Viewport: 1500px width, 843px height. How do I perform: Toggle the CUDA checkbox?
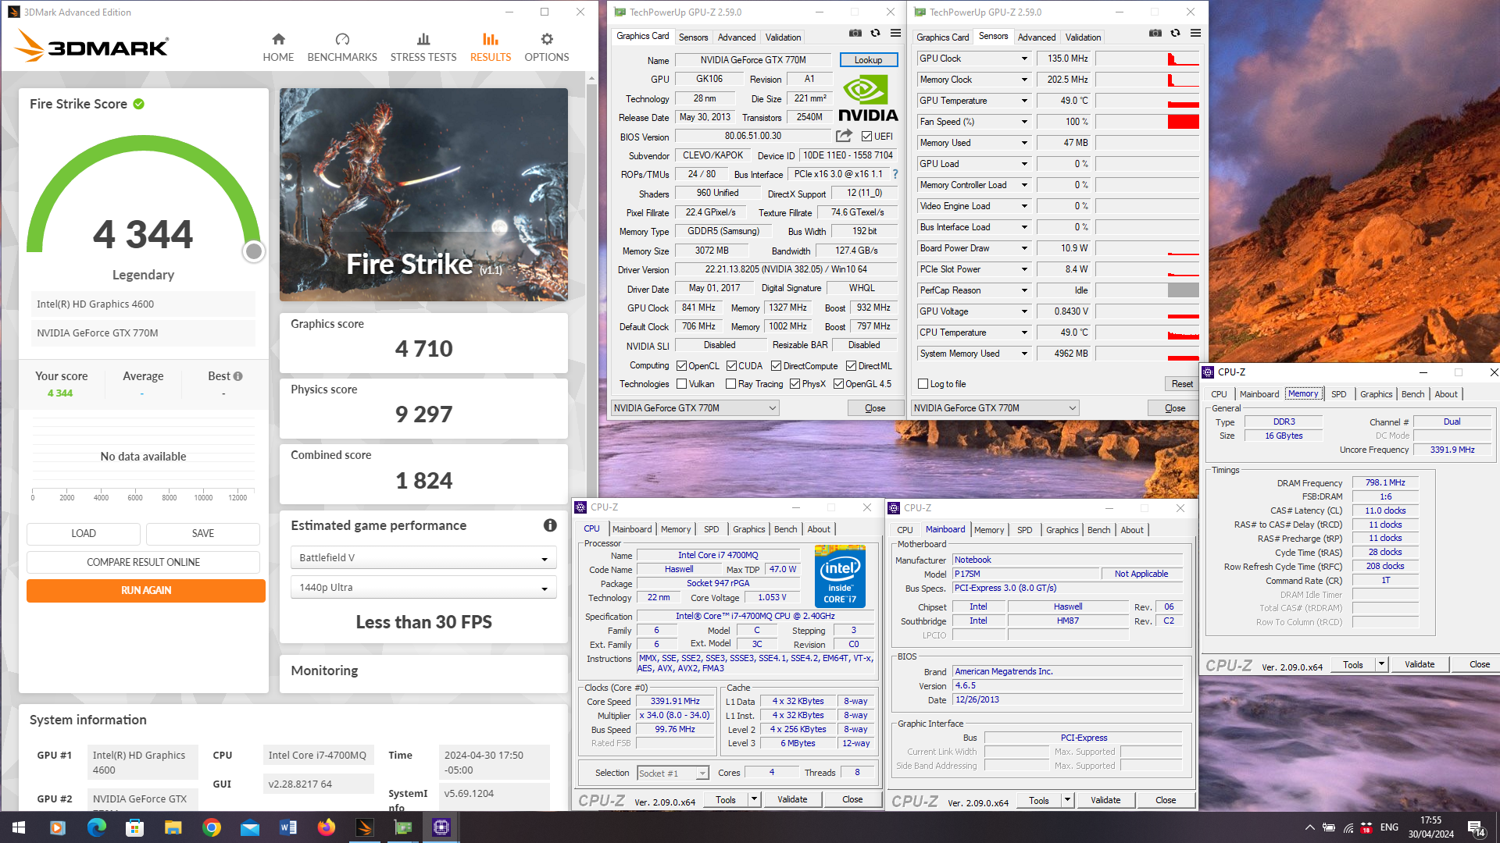pos(731,366)
